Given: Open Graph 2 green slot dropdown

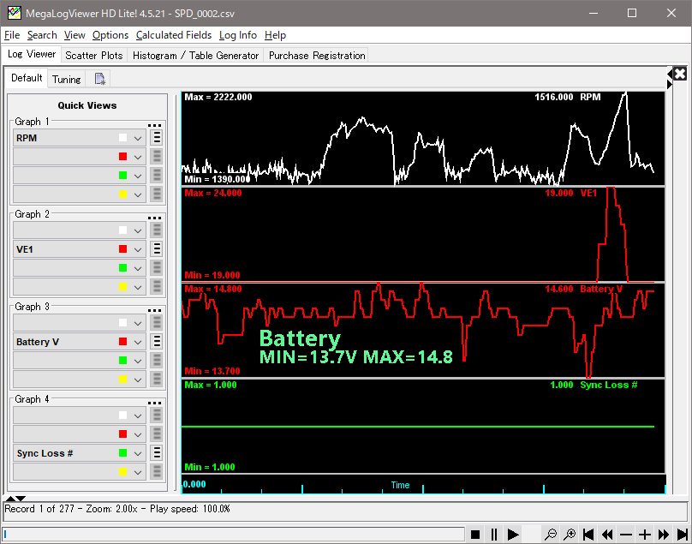Looking at the screenshot, I should (138, 268).
